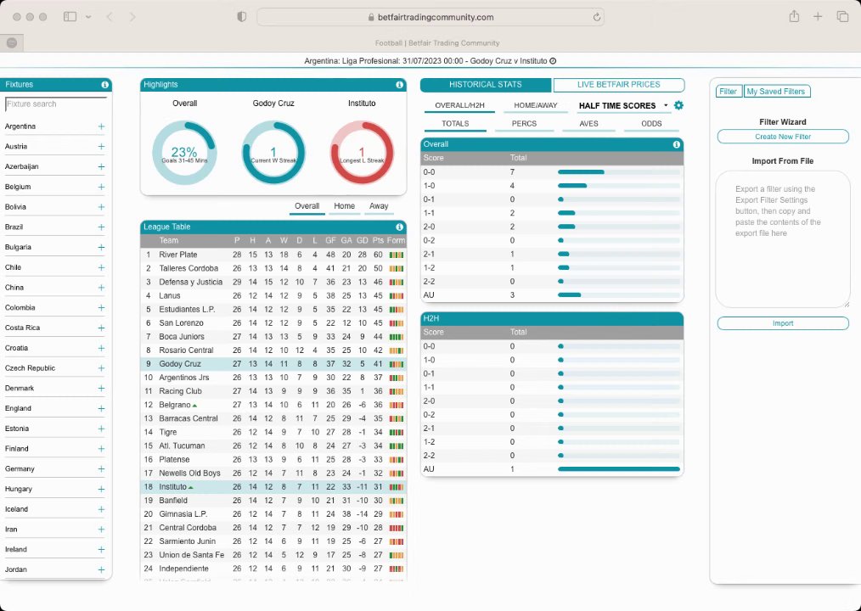Expand Germany fixtures with plus
Viewport: 861px width, 611px height.
[x=101, y=468]
